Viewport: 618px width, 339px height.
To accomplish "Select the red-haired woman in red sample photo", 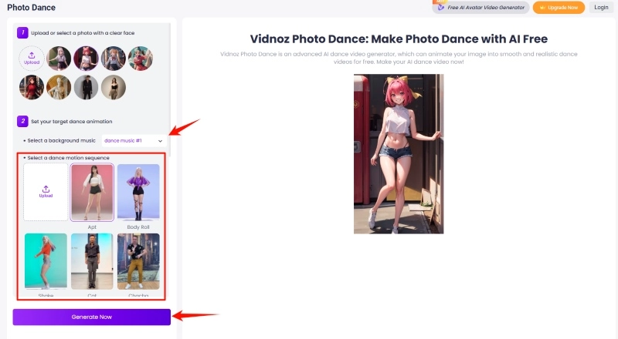I will (32, 87).
